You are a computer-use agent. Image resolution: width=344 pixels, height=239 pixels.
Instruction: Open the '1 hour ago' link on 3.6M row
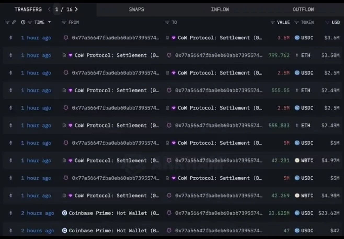[36, 38]
